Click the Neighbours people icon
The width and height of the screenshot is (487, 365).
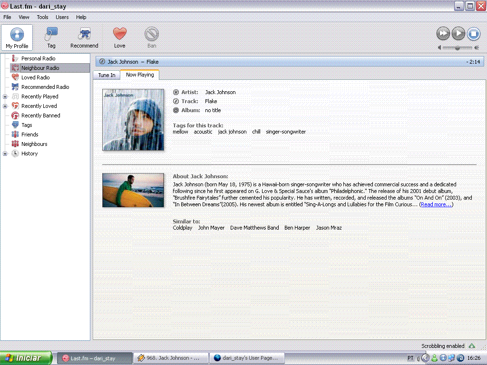[x=15, y=144]
